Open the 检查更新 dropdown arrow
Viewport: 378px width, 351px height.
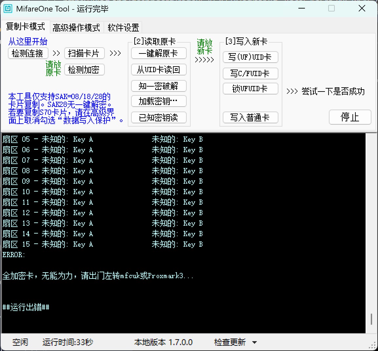point(254,342)
